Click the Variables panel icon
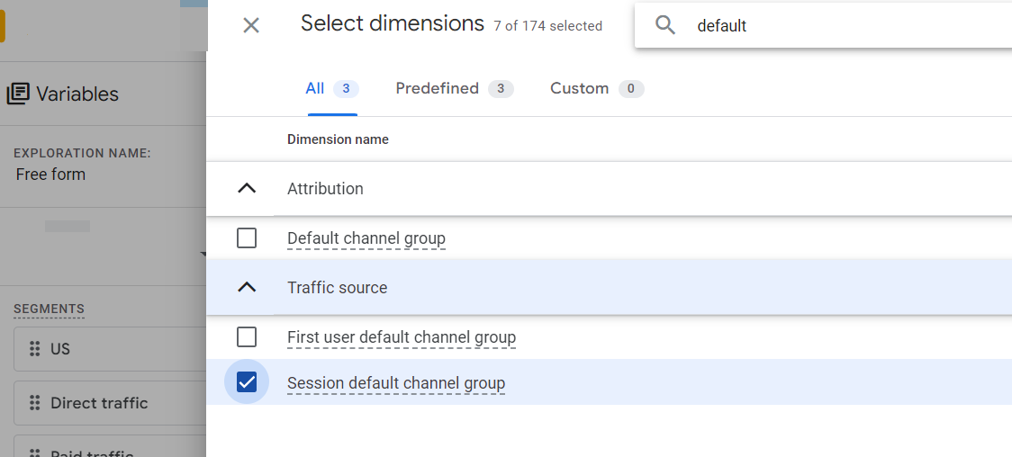1012x457 pixels. 18,94
